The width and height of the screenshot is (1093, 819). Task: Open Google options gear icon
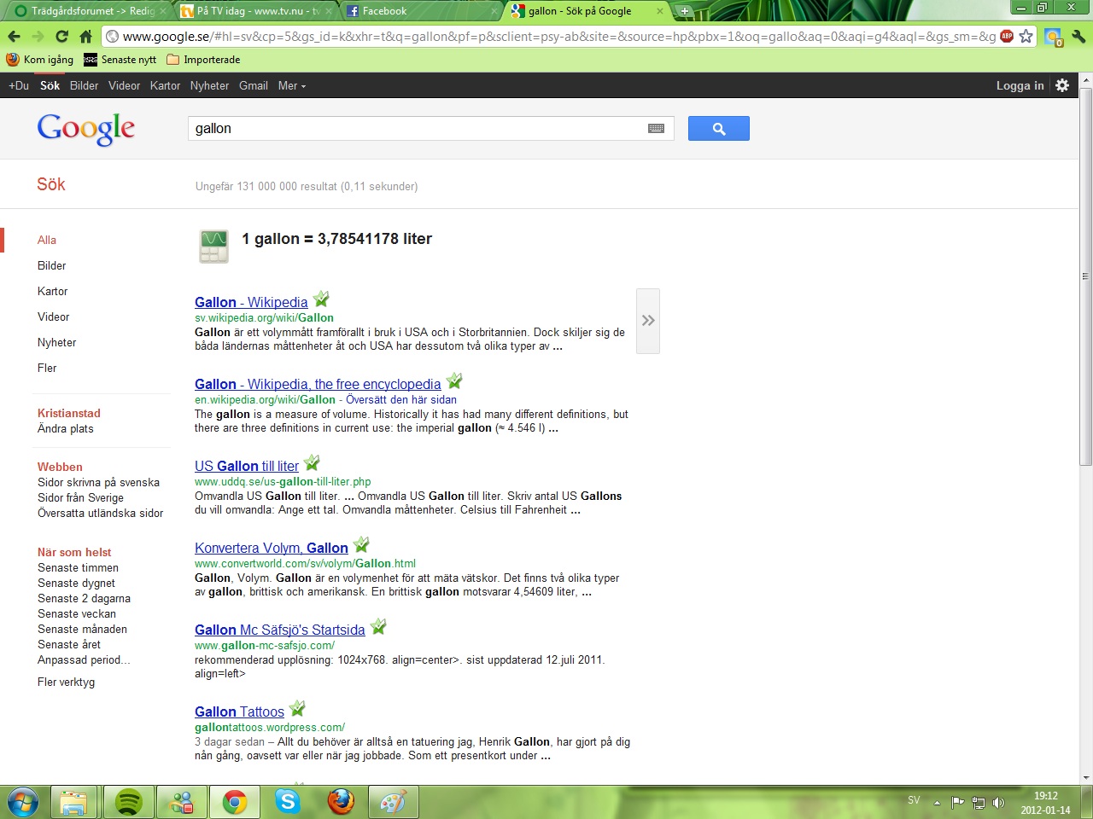pos(1062,85)
